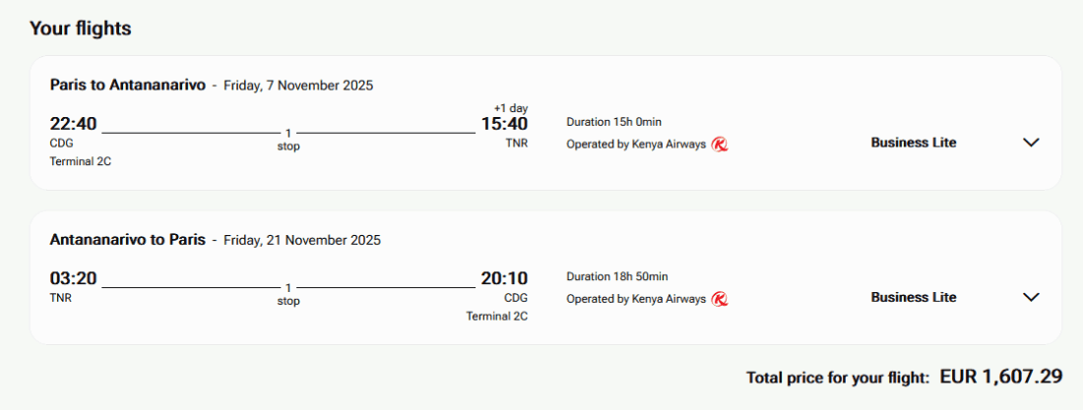Image resolution: width=1083 pixels, height=410 pixels.
Task: Click the 22:40 departure time from CDG
Action: pyautogui.click(x=74, y=124)
